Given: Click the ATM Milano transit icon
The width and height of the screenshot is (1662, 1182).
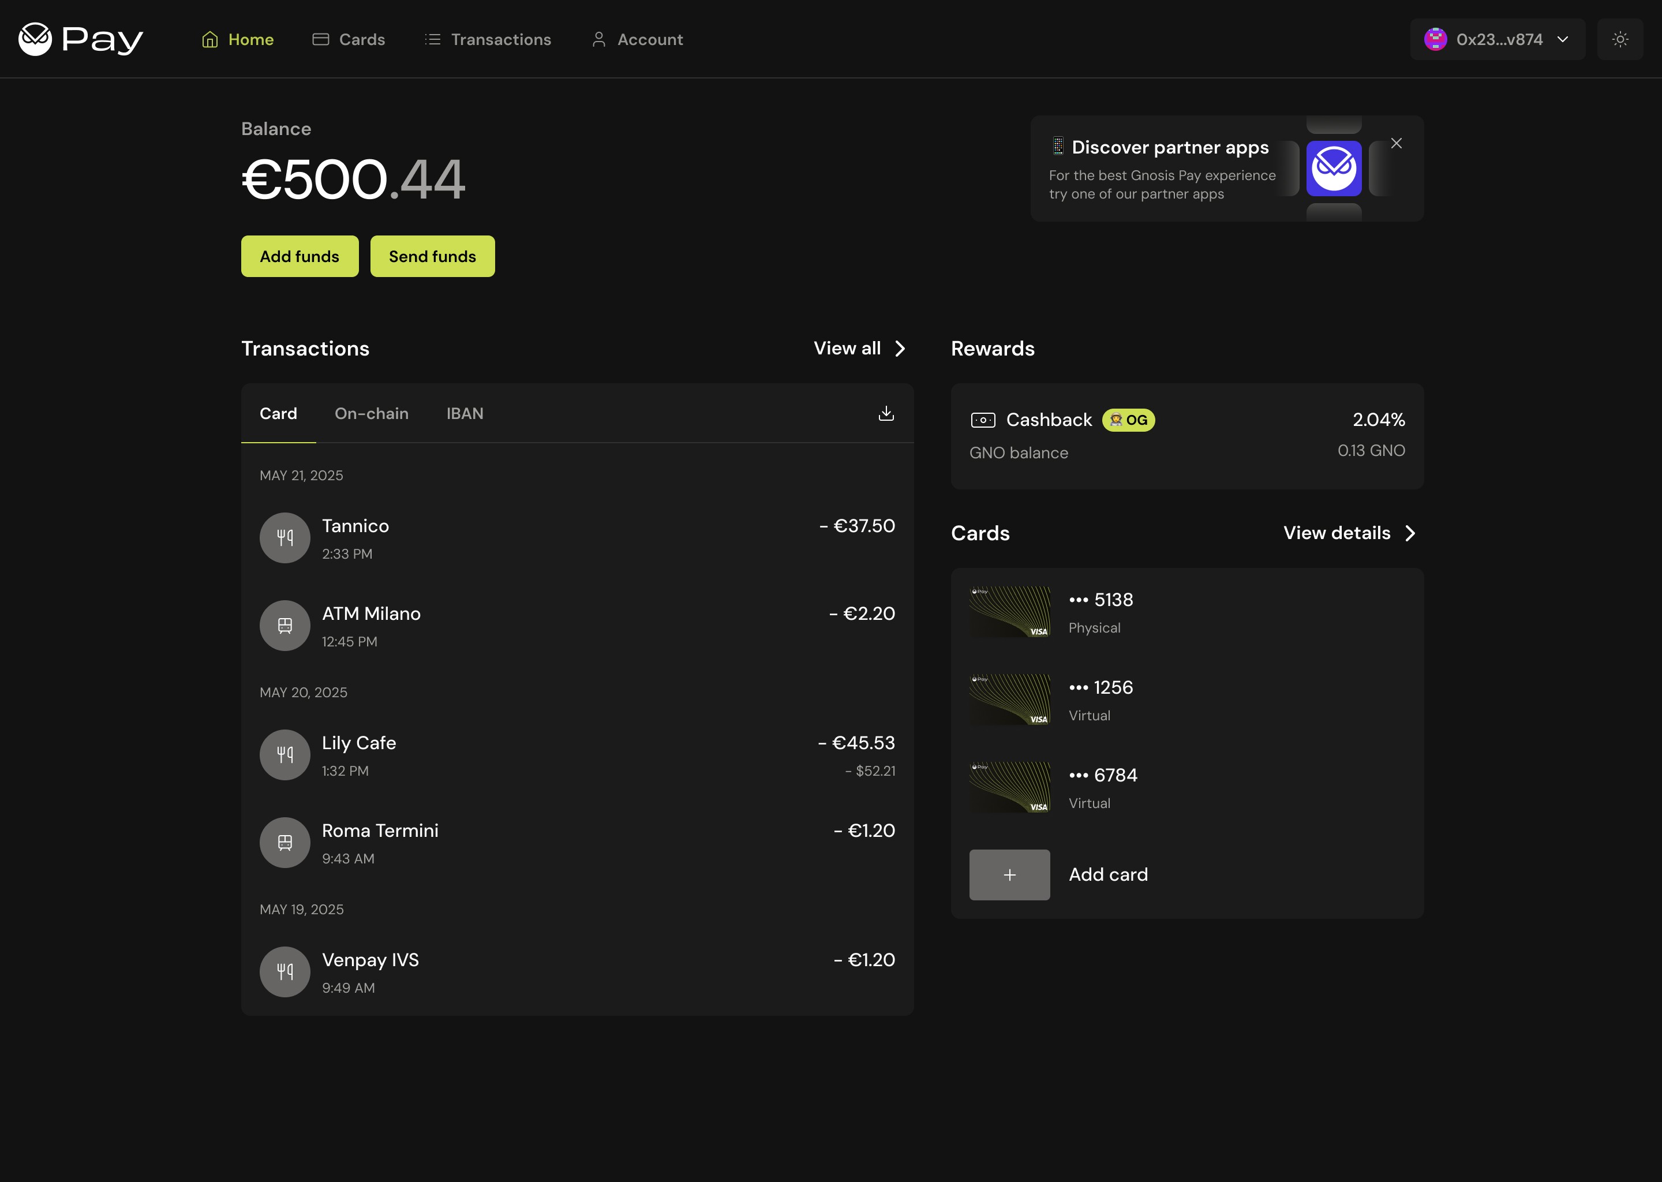Looking at the screenshot, I should click(x=285, y=625).
